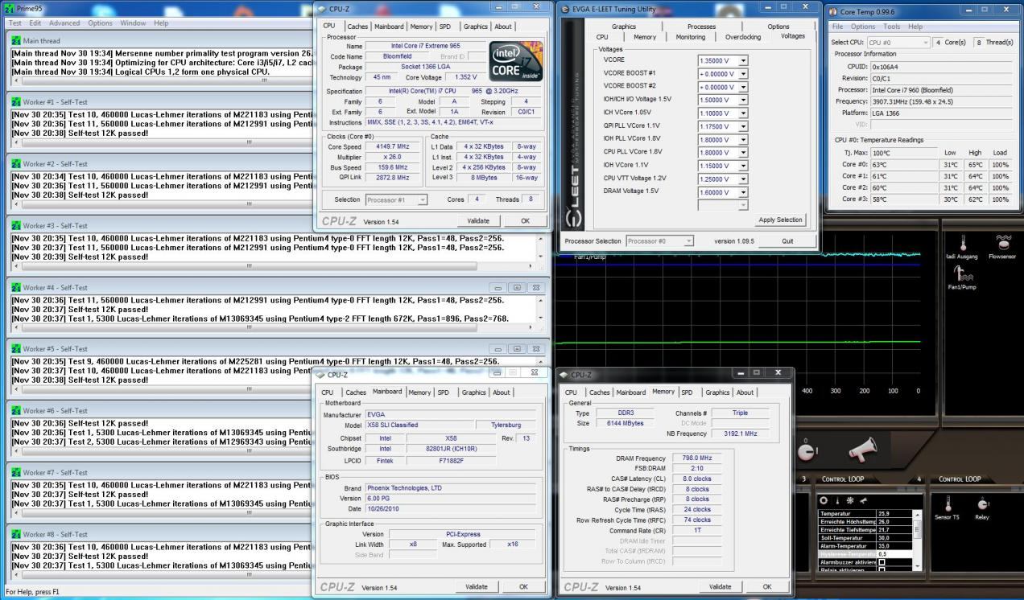Image resolution: width=1024 pixels, height=600 pixels.
Task: Open the IOH/ICH I/O Voltage 1.5V dropdown
Action: pyautogui.click(x=743, y=100)
